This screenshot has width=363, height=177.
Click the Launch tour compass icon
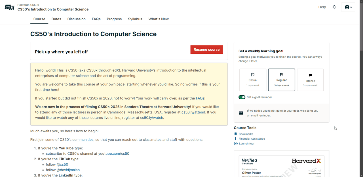click(236, 144)
